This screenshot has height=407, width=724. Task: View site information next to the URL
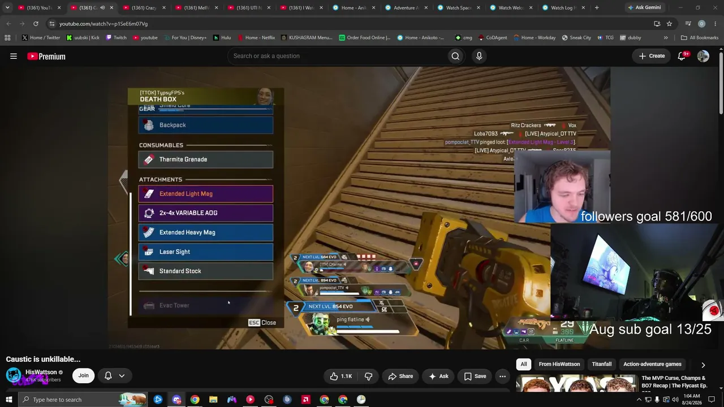52,24
